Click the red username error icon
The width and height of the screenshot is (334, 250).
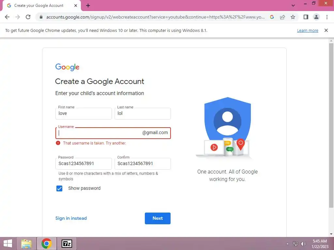(58, 143)
